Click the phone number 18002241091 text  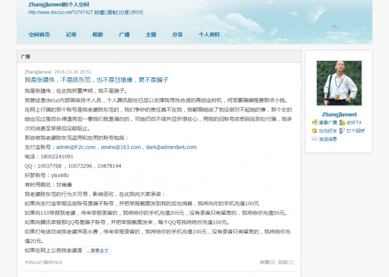click(56, 156)
